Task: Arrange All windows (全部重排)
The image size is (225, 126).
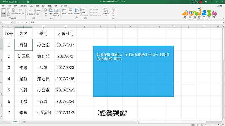Action: (70, 12)
